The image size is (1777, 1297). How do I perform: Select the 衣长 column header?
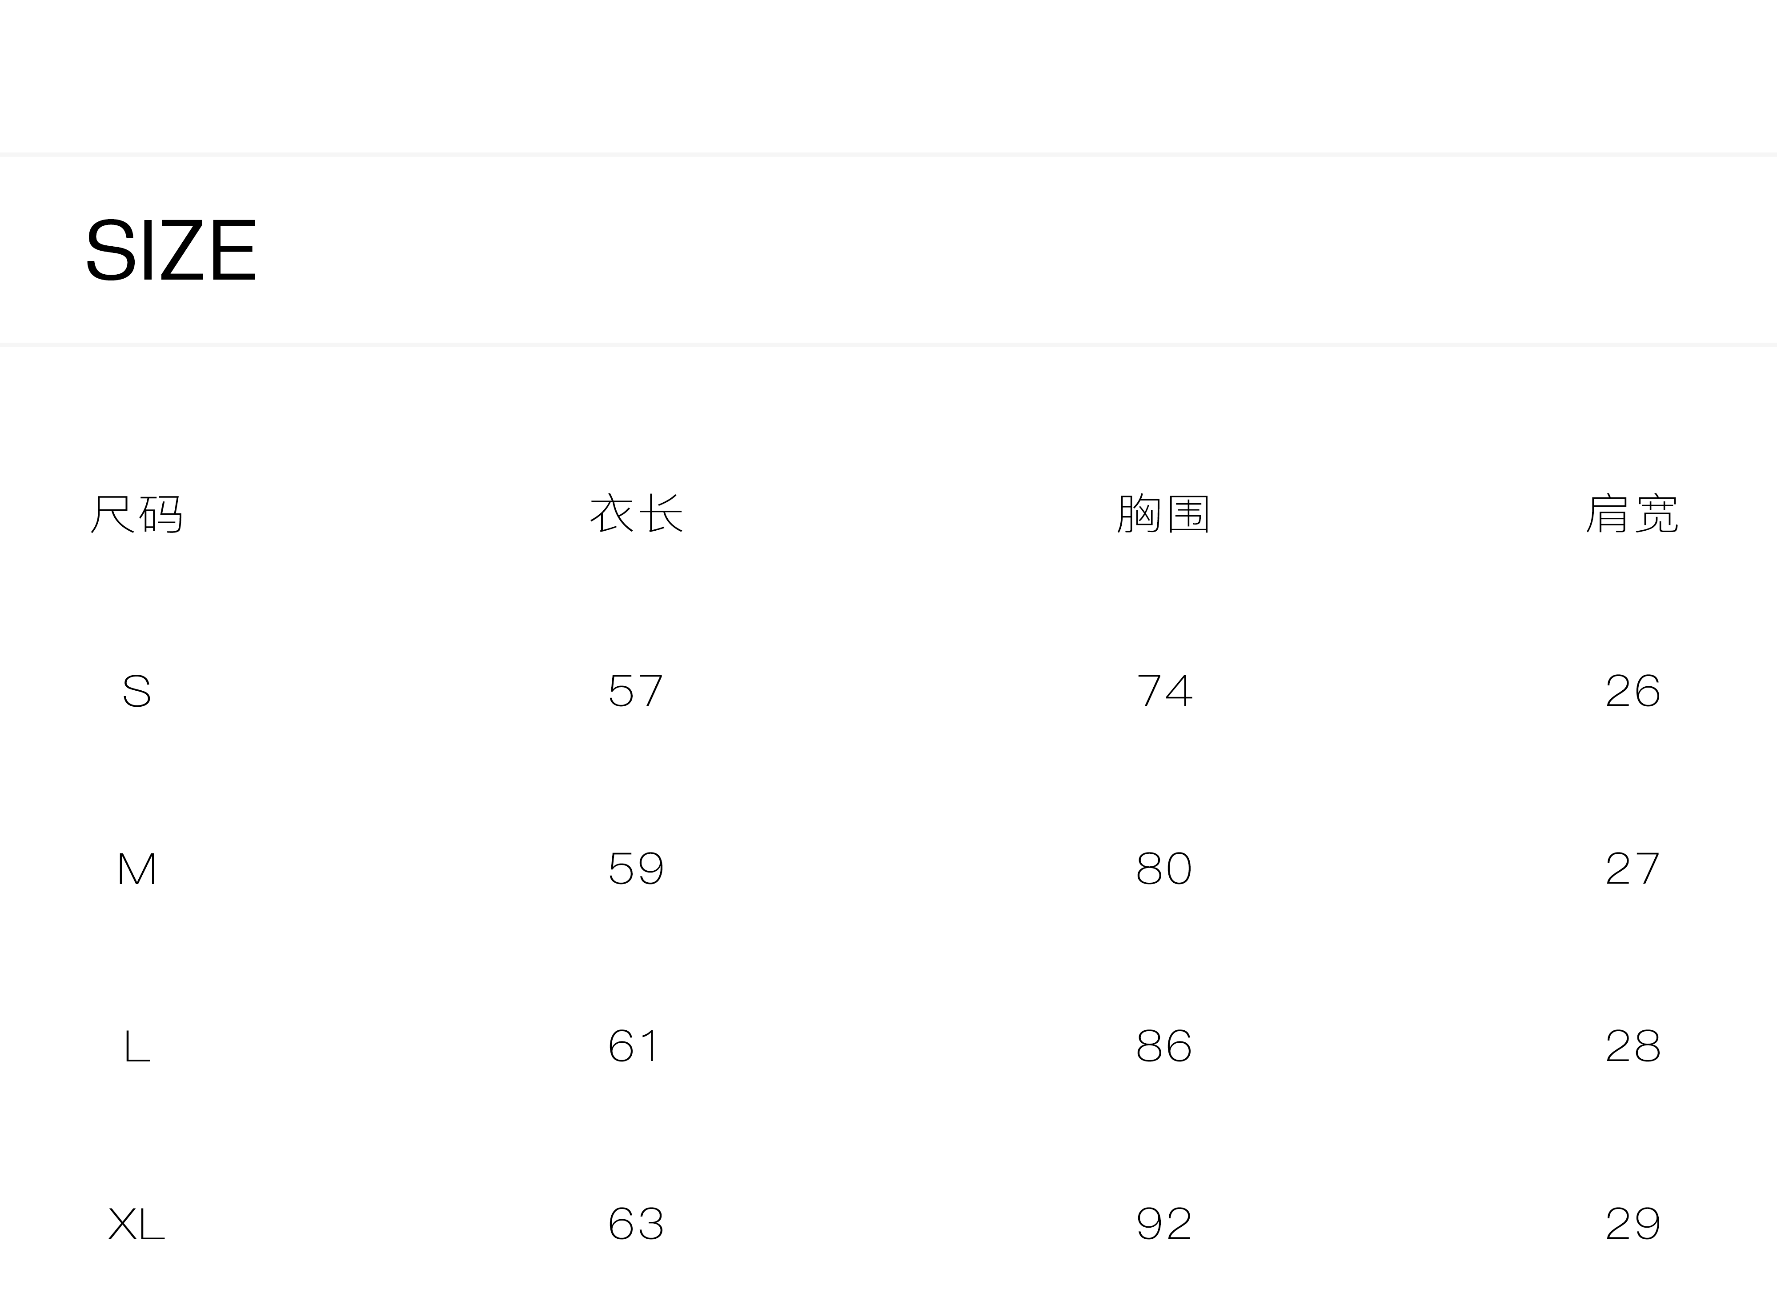pyautogui.click(x=636, y=514)
